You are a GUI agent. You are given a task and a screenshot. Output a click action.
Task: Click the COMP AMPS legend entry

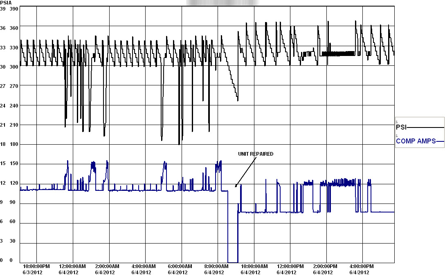tap(420, 141)
